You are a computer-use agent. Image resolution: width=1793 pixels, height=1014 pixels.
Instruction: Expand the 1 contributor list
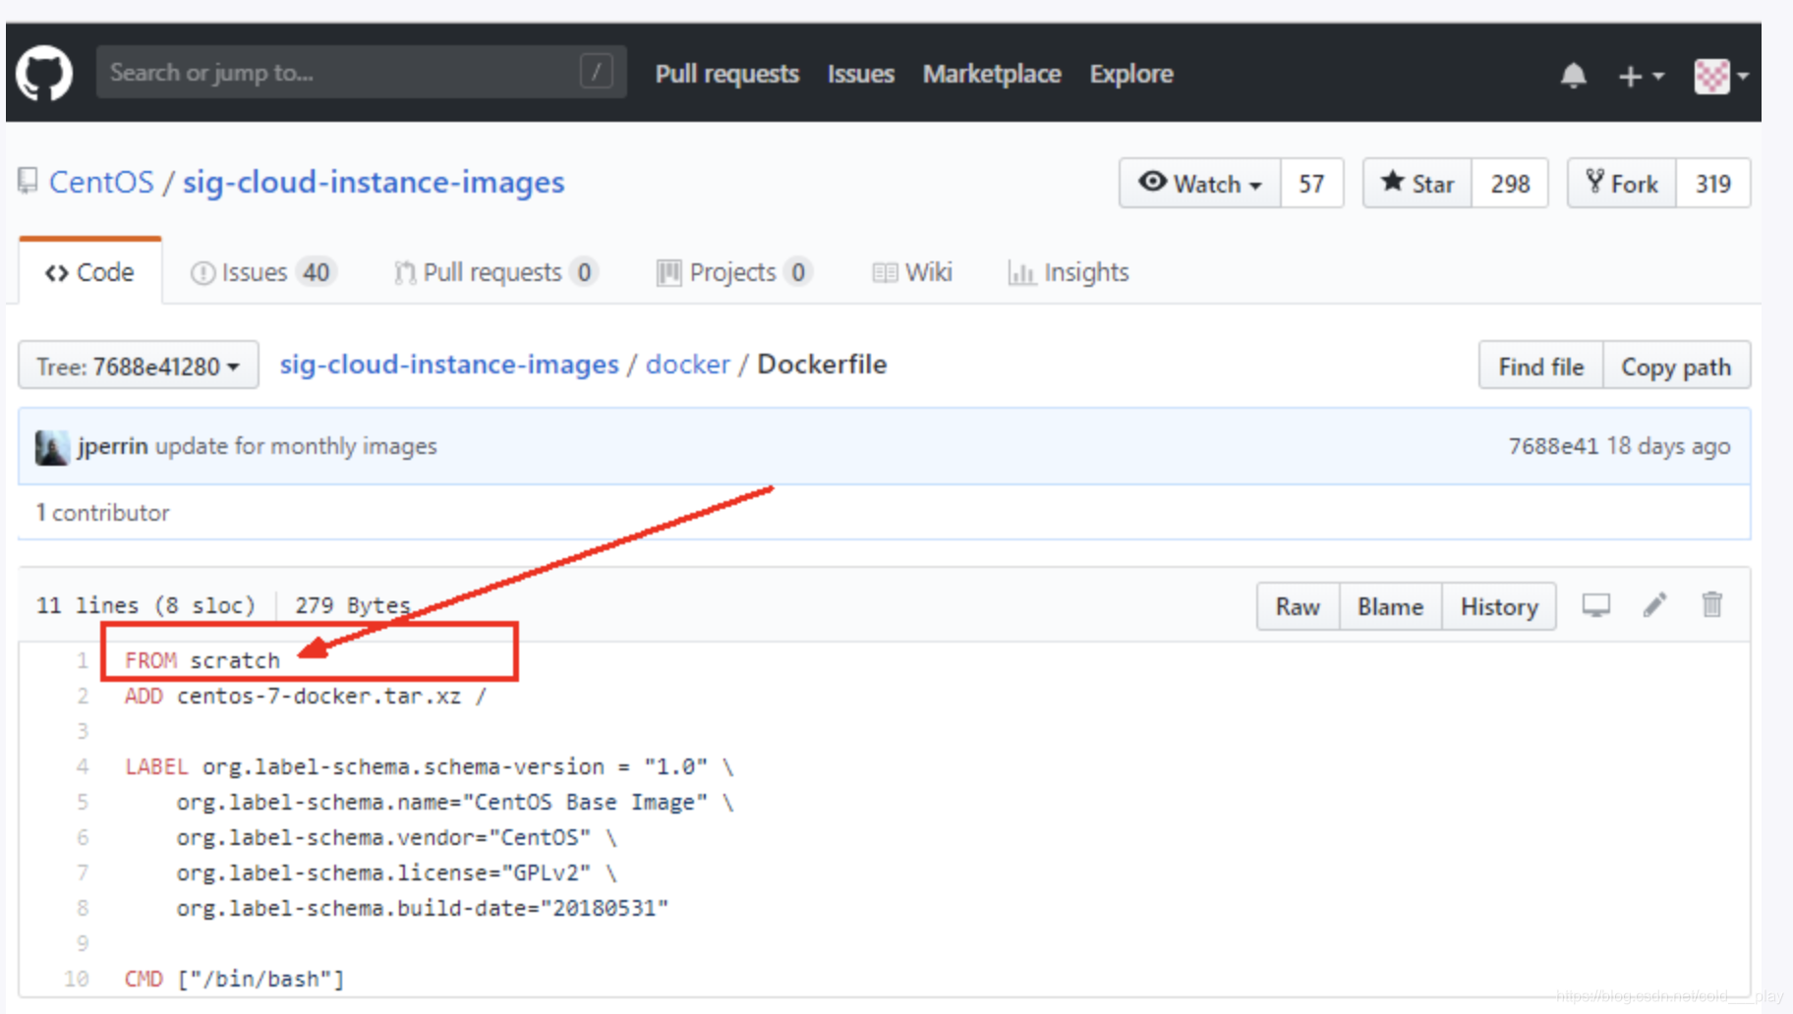pos(102,513)
